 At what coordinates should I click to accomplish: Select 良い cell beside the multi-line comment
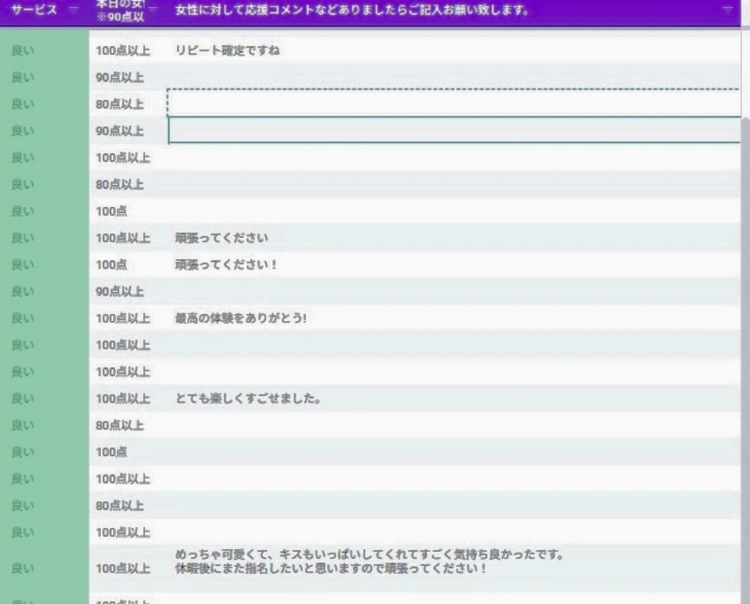tap(19, 568)
